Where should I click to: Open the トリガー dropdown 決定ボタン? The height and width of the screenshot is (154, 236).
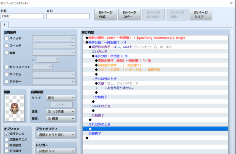tap(56, 151)
